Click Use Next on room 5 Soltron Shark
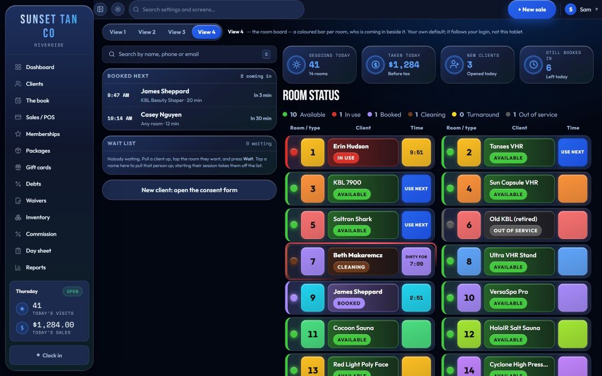 click(416, 225)
